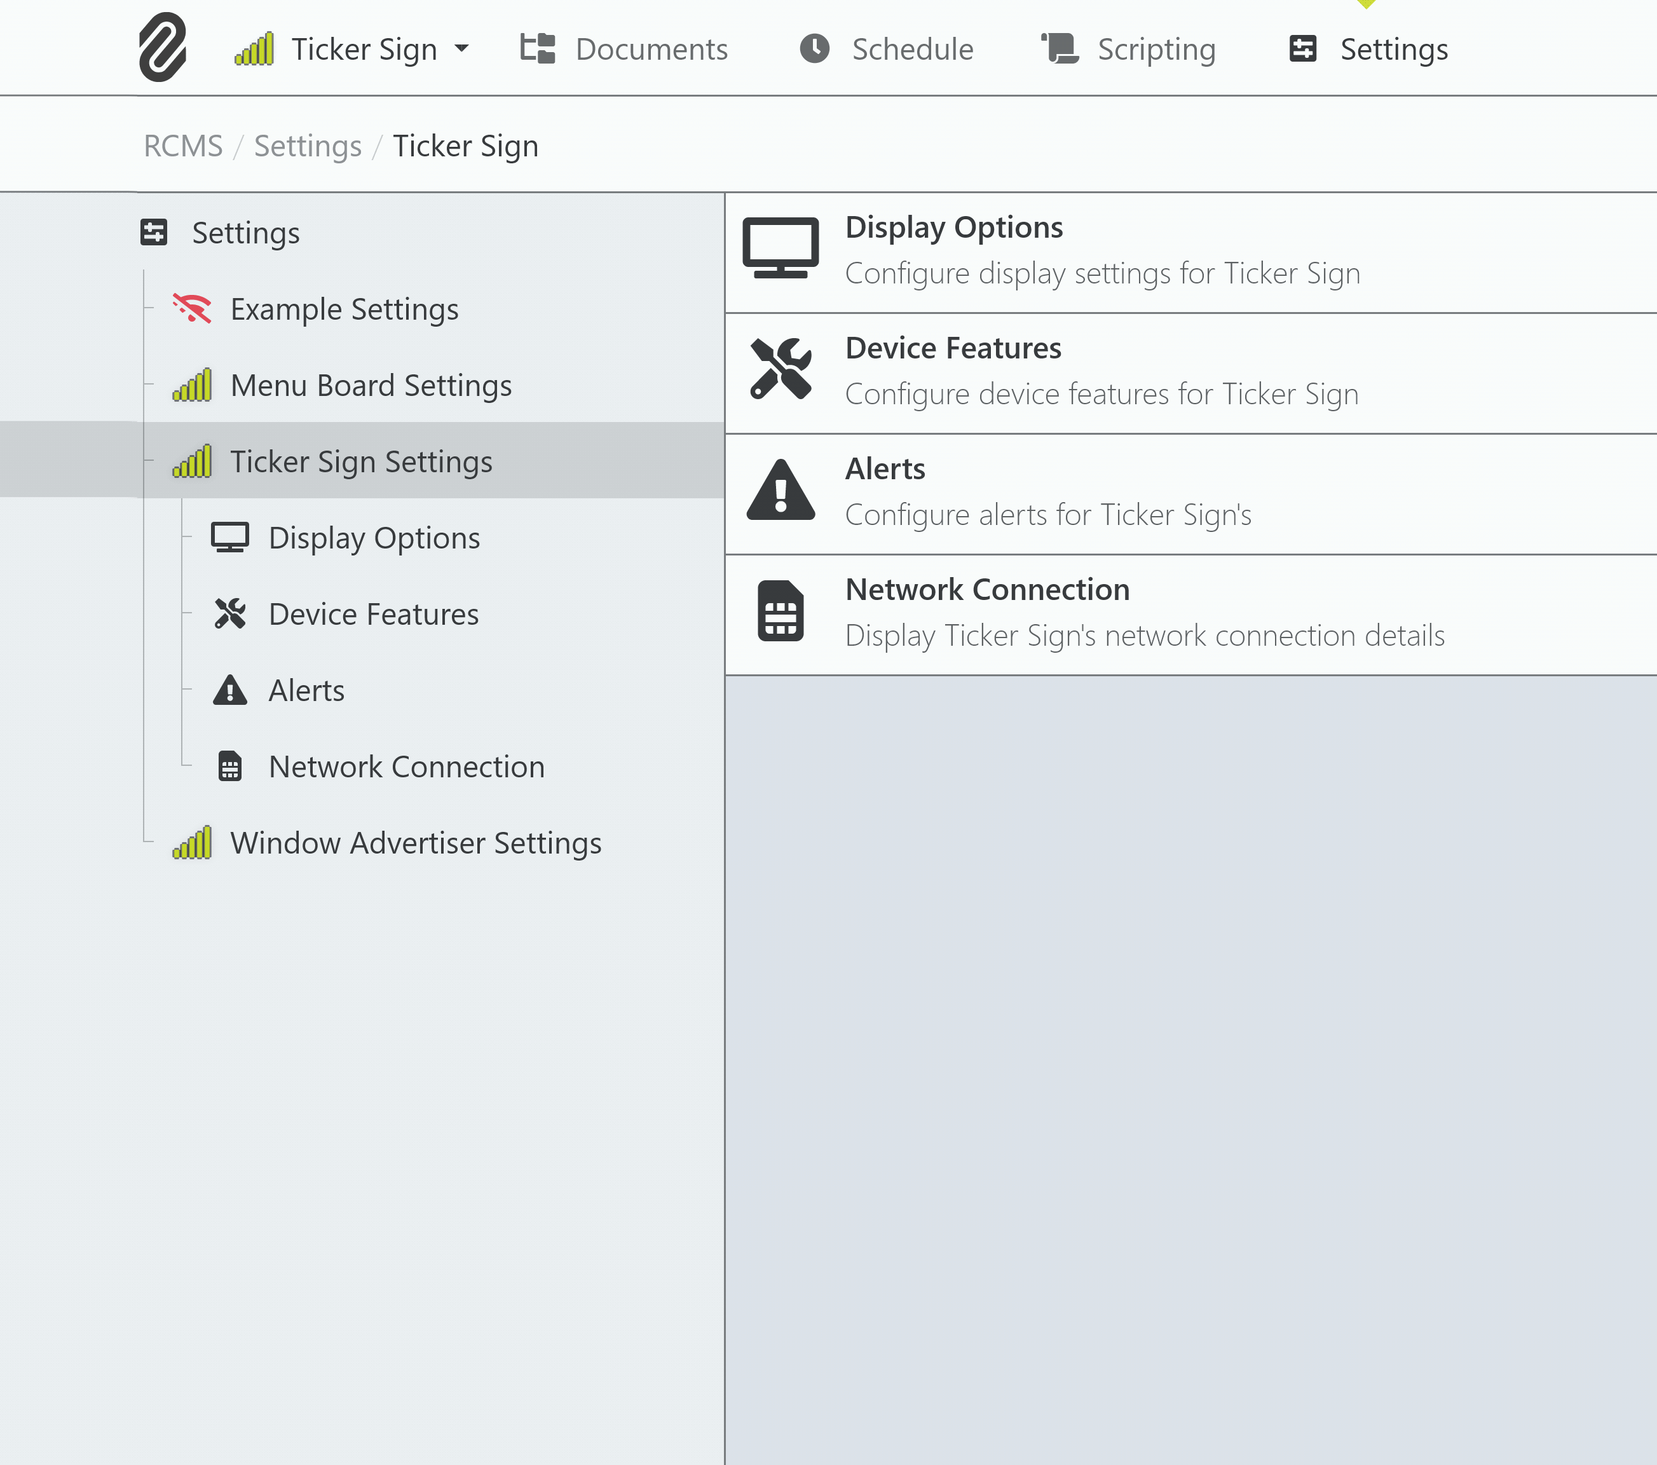Image resolution: width=1657 pixels, height=1465 pixels.
Task: Click the SIM card icon for Network Connection in tree
Action: pyautogui.click(x=230, y=767)
